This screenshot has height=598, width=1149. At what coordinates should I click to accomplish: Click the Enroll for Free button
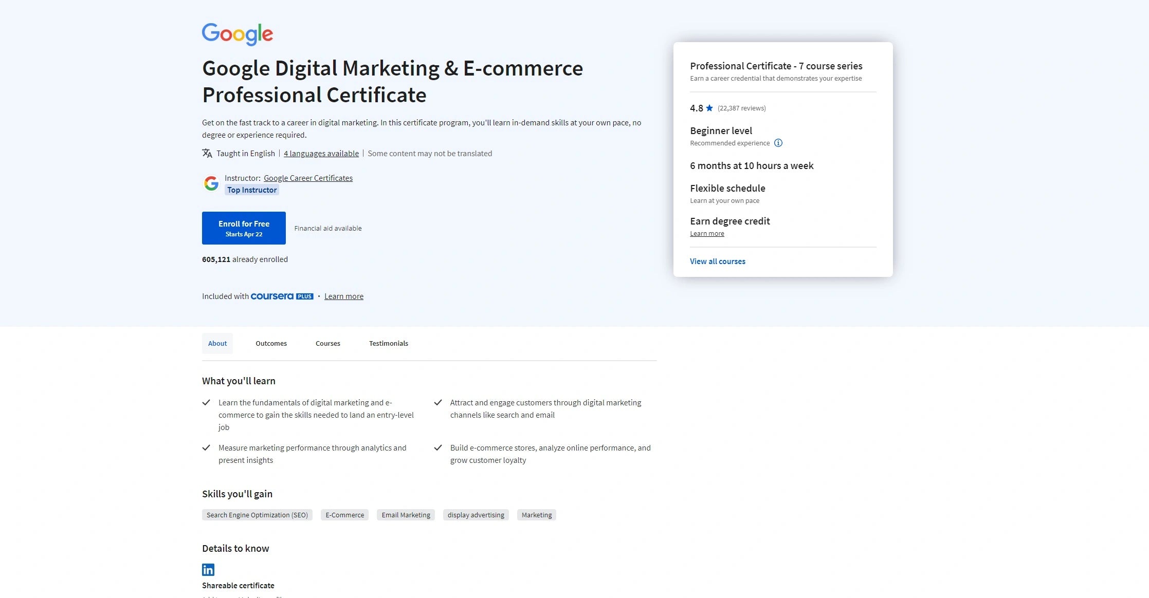(244, 228)
